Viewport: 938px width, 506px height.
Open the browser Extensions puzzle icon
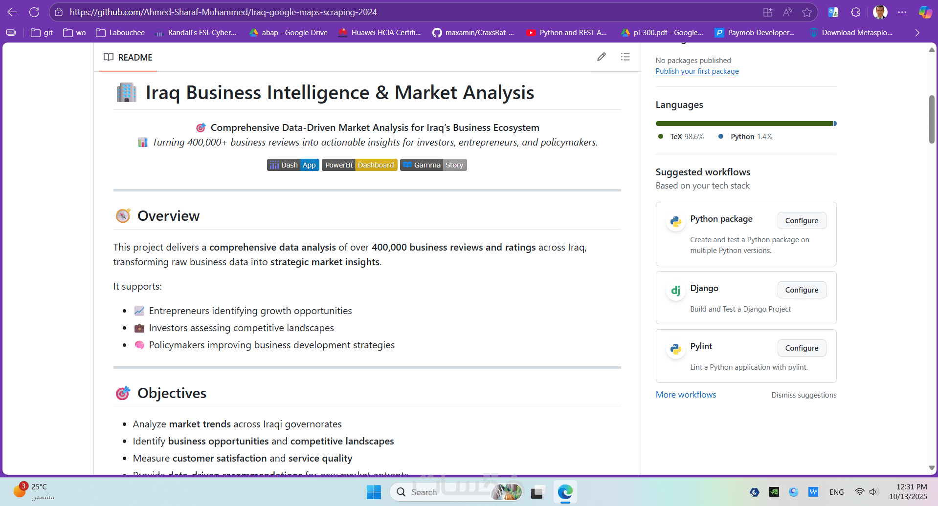click(x=855, y=12)
